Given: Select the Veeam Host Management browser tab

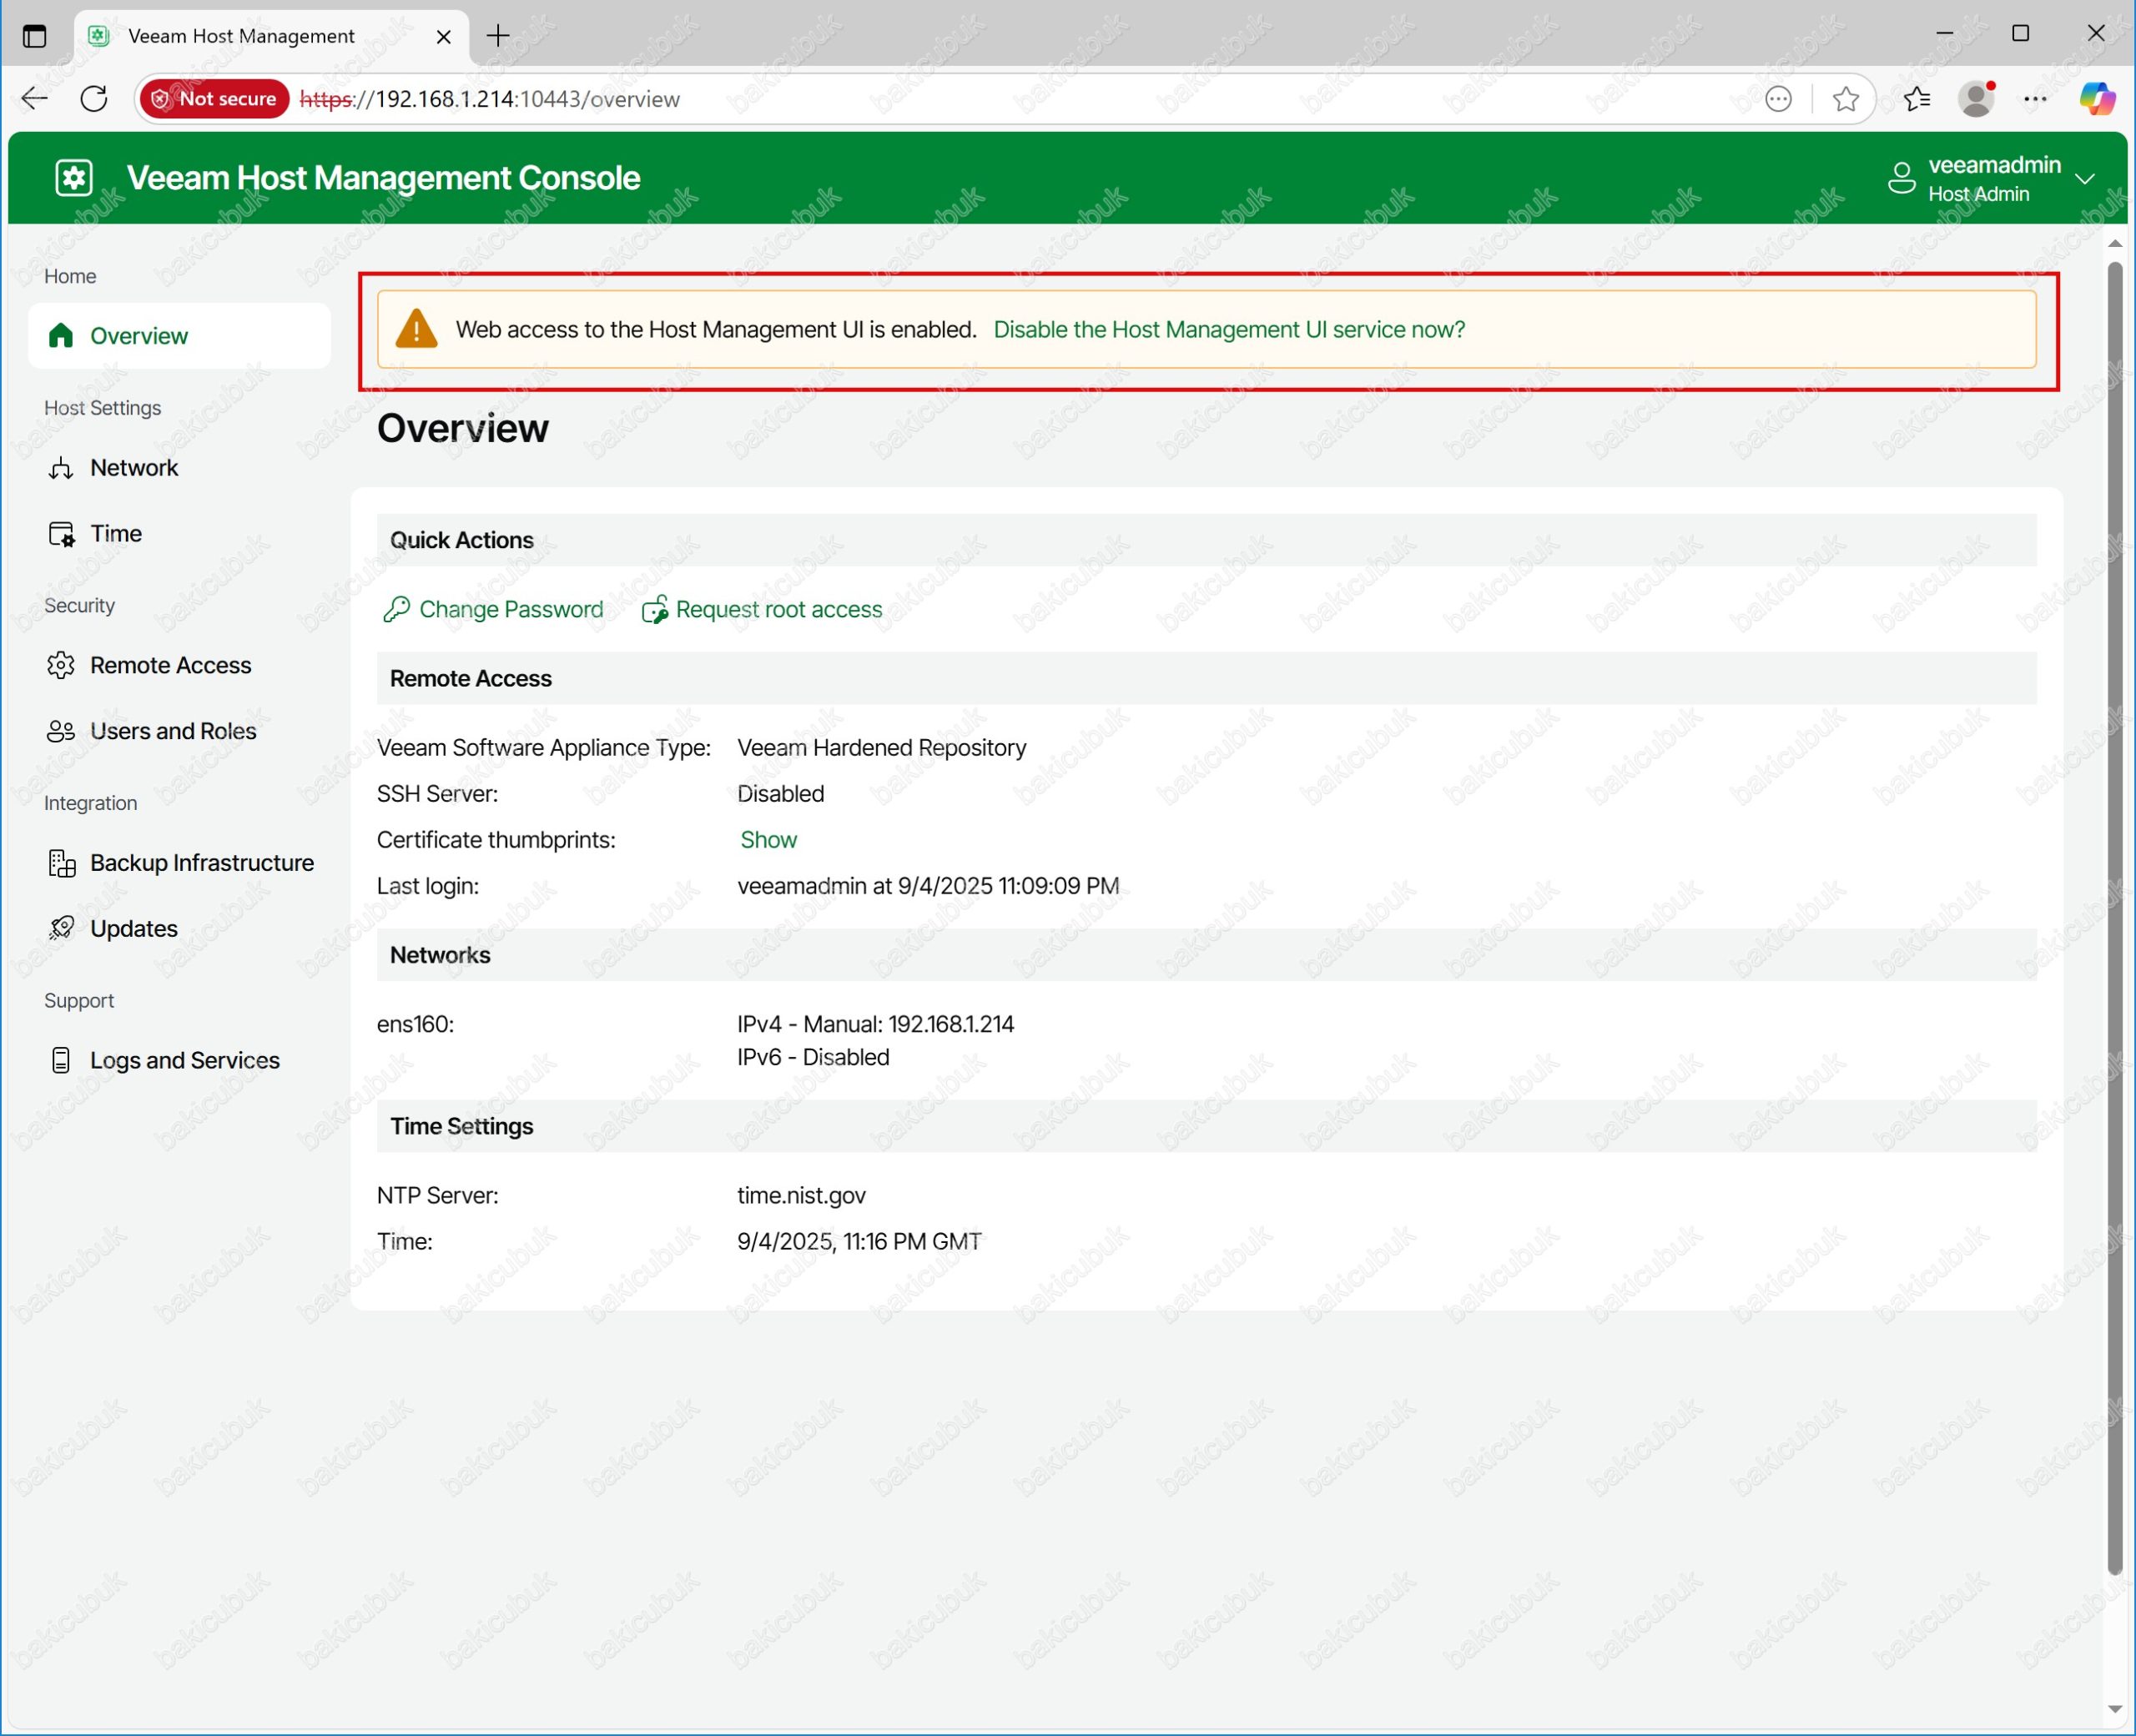Looking at the screenshot, I should tap(271, 36).
